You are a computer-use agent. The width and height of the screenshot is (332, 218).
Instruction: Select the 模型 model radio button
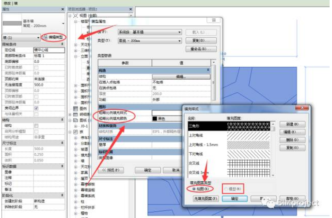[226, 189]
